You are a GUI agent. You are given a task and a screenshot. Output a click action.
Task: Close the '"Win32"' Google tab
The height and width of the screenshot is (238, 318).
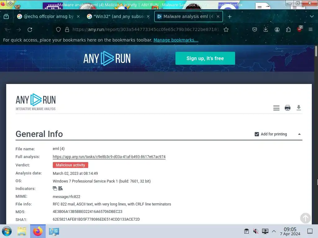[x=148, y=17]
